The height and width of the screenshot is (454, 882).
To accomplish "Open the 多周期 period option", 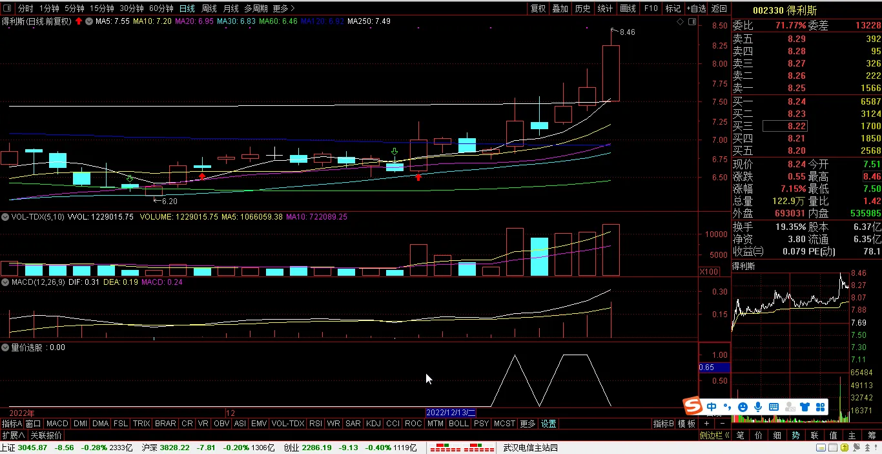I will tap(255, 8).
